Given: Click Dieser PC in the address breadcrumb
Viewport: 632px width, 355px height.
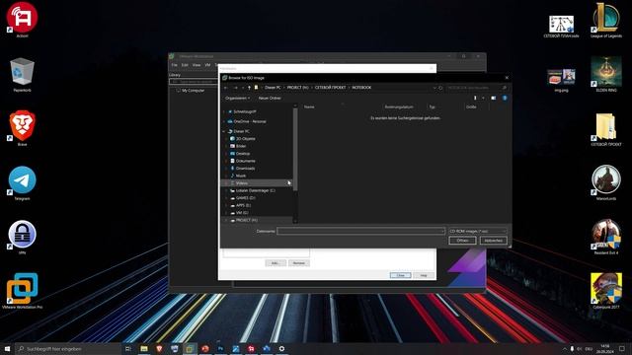Looking at the screenshot, I should click(x=273, y=88).
